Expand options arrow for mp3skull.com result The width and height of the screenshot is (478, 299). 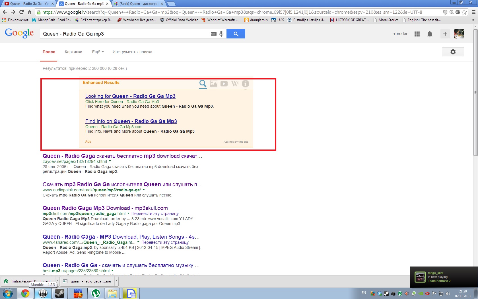coord(128,213)
